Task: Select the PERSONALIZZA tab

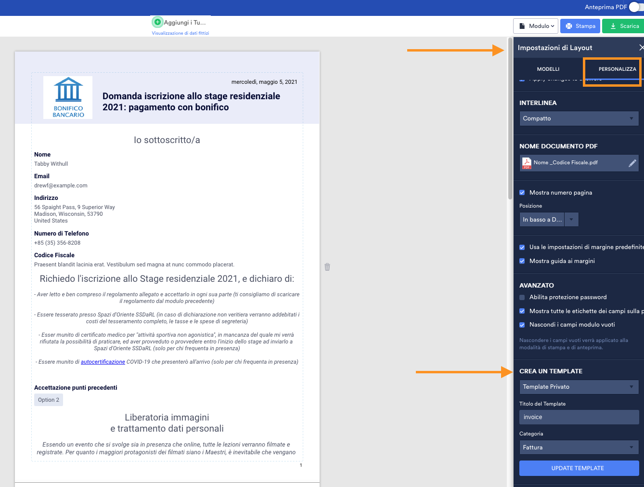Action: [x=618, y=69]
